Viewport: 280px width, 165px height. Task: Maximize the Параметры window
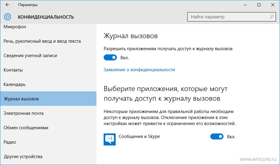[259, 5]
